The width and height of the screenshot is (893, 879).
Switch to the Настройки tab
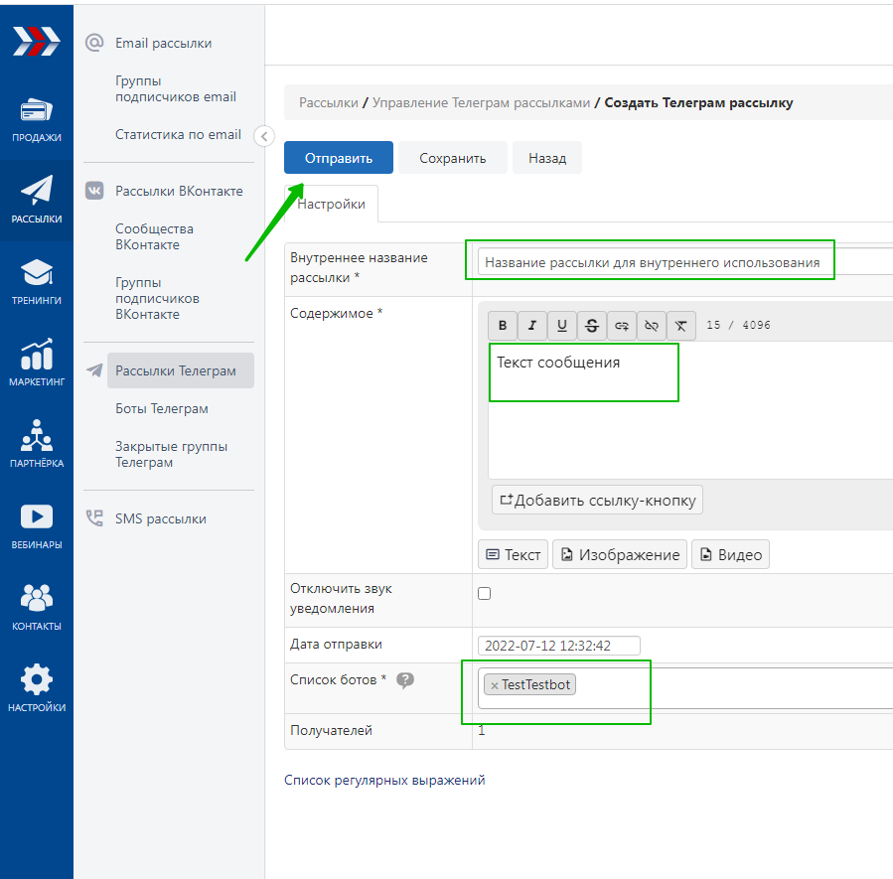pos(331,204)
